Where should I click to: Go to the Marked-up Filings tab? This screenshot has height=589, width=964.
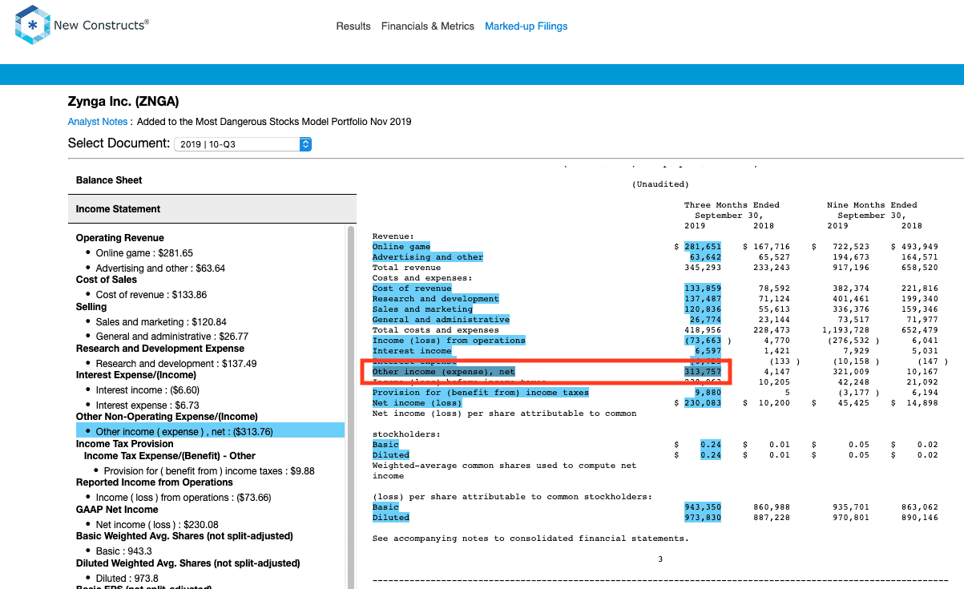coord(526,26)
